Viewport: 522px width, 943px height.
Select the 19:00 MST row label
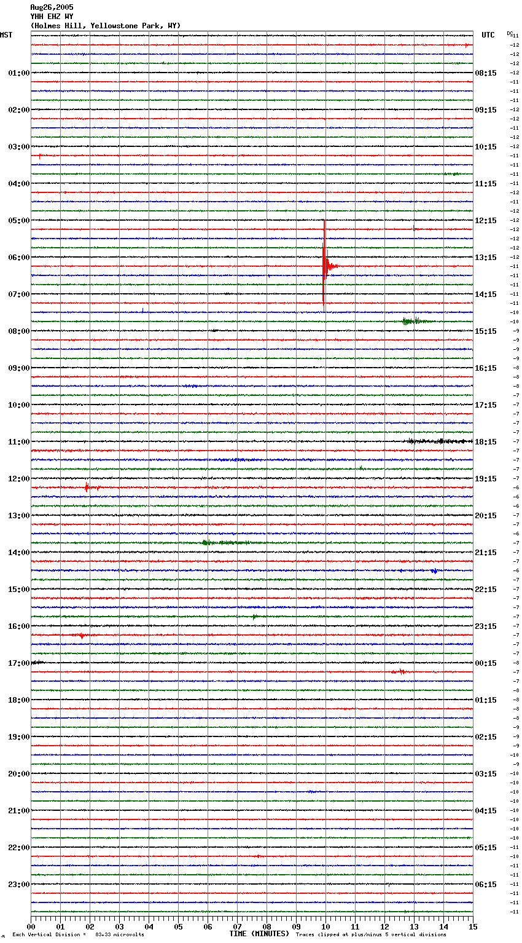pyautogui.click(x=19, y=737)
